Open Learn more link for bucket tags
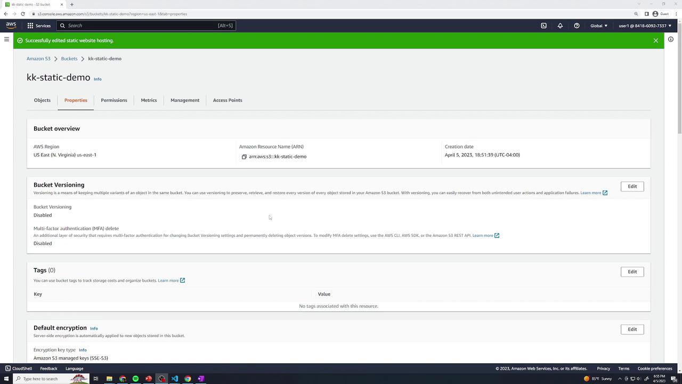 (171, 281)
